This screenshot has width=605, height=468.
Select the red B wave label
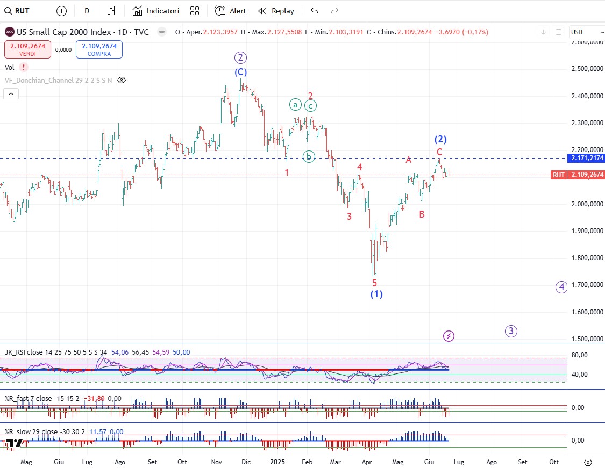[x=422, y=214]
